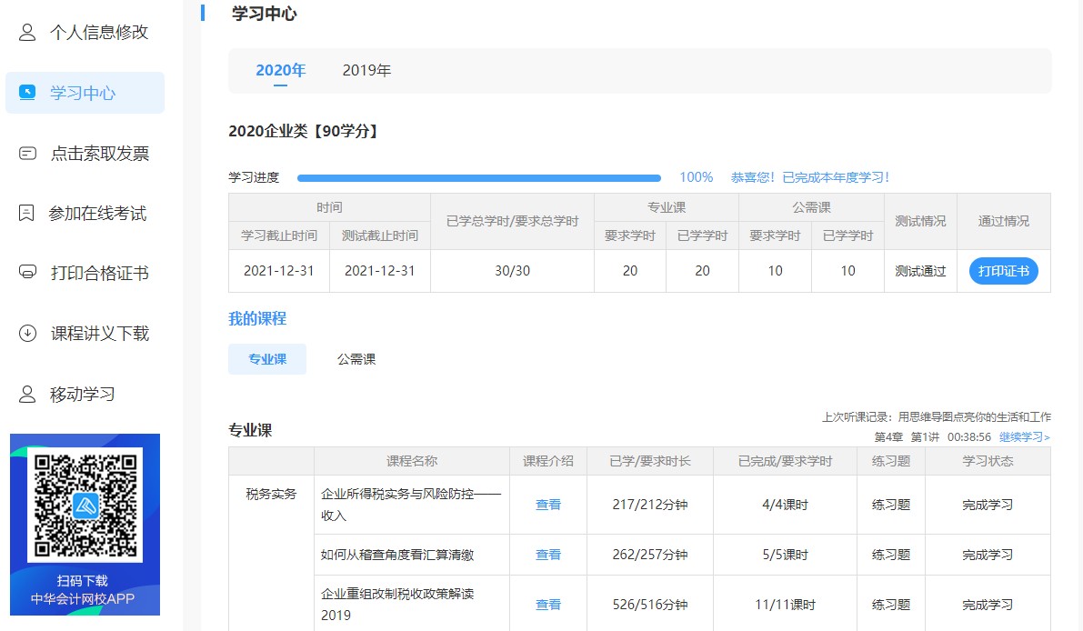Click 查看 for 企业重组改制税收政策解读2019
The height and width of the screenshot is (631, 1083).
547,604
